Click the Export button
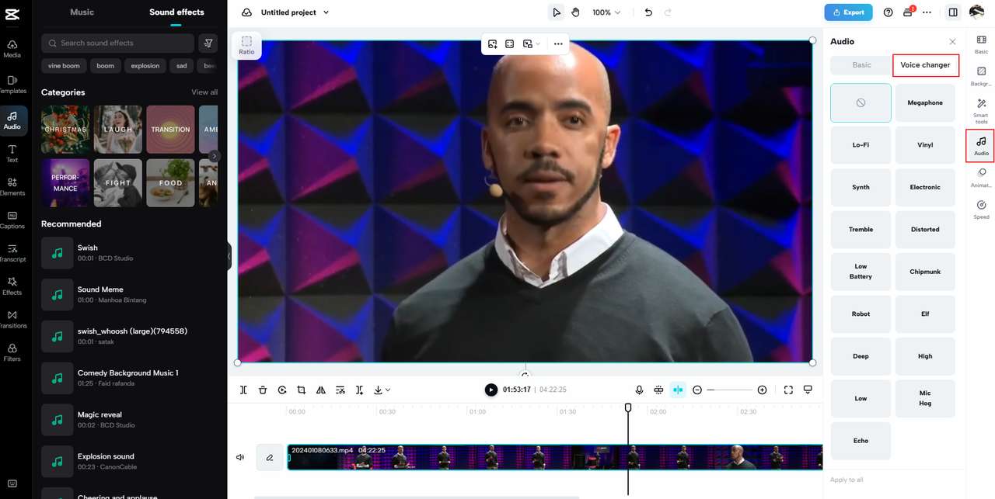 [848, 12]
